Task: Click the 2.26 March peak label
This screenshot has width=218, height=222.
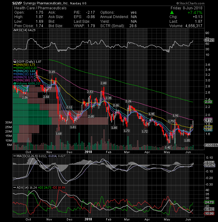Action: click(x=128, y=101)
